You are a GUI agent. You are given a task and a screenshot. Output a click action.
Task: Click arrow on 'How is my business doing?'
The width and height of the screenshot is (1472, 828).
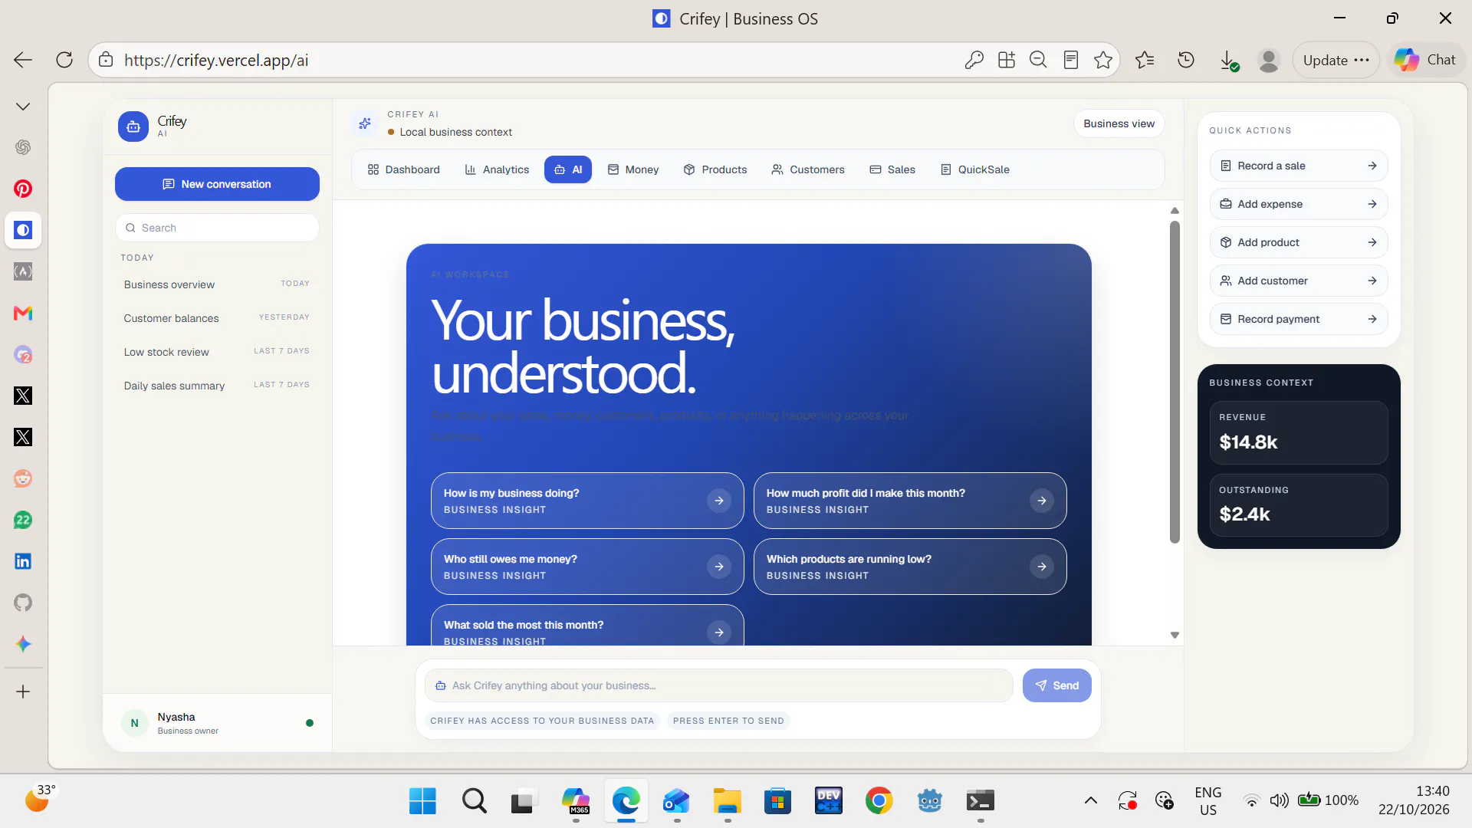[x=719, y=501]
